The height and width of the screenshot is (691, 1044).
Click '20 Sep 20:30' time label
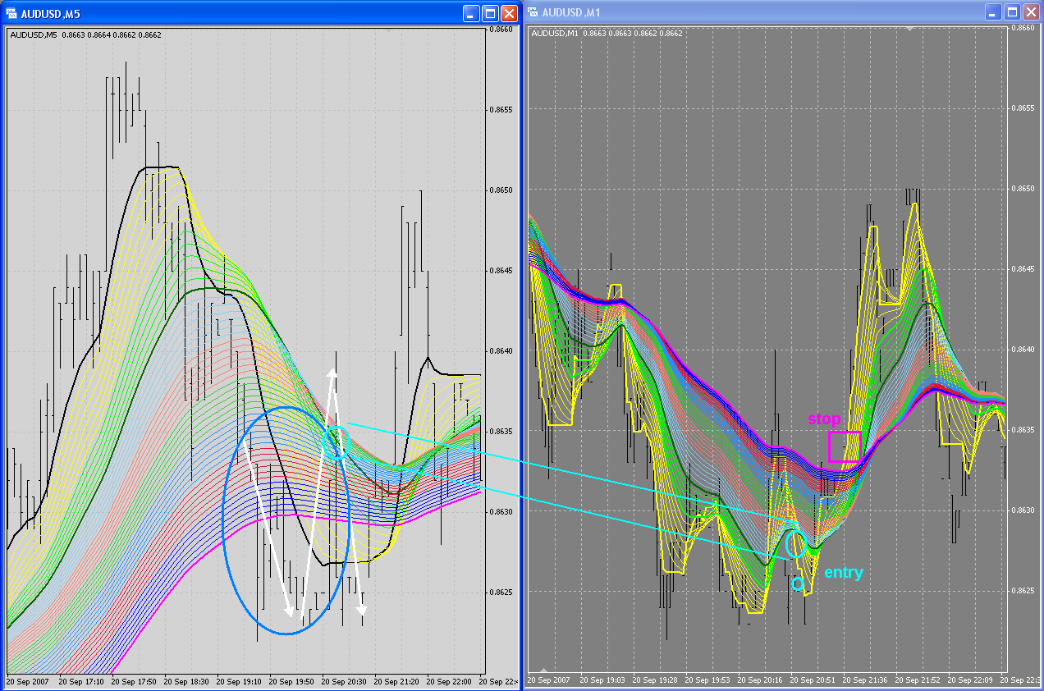click(x=344, y=682)
